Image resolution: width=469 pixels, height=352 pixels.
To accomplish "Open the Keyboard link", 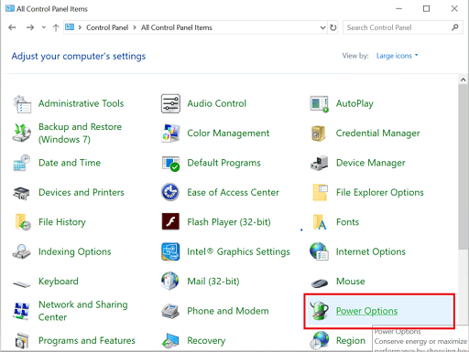I will pyautogui.click(x=59, y=282).
